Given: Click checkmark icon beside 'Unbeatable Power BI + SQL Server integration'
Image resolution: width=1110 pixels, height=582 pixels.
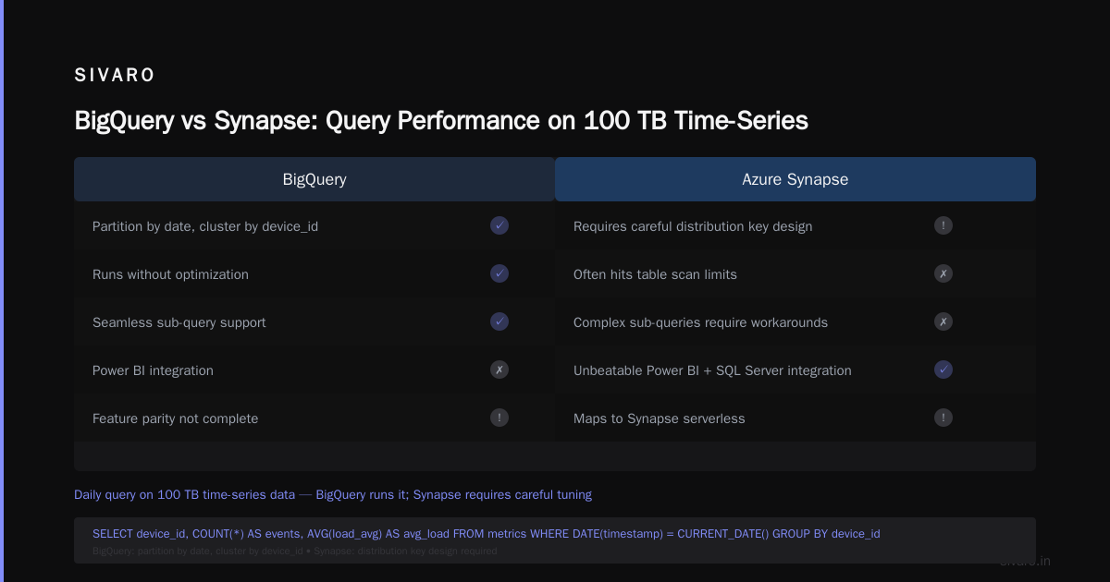Looking at the screenshot, I should pyautogui.click(x=943, y=370).
